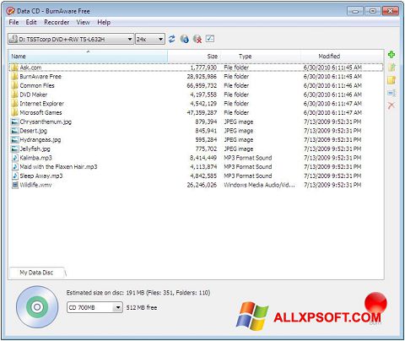Sort by the Name column header
Image resolution: width=405 pixels, height=341 pixels.
point(88,56)
